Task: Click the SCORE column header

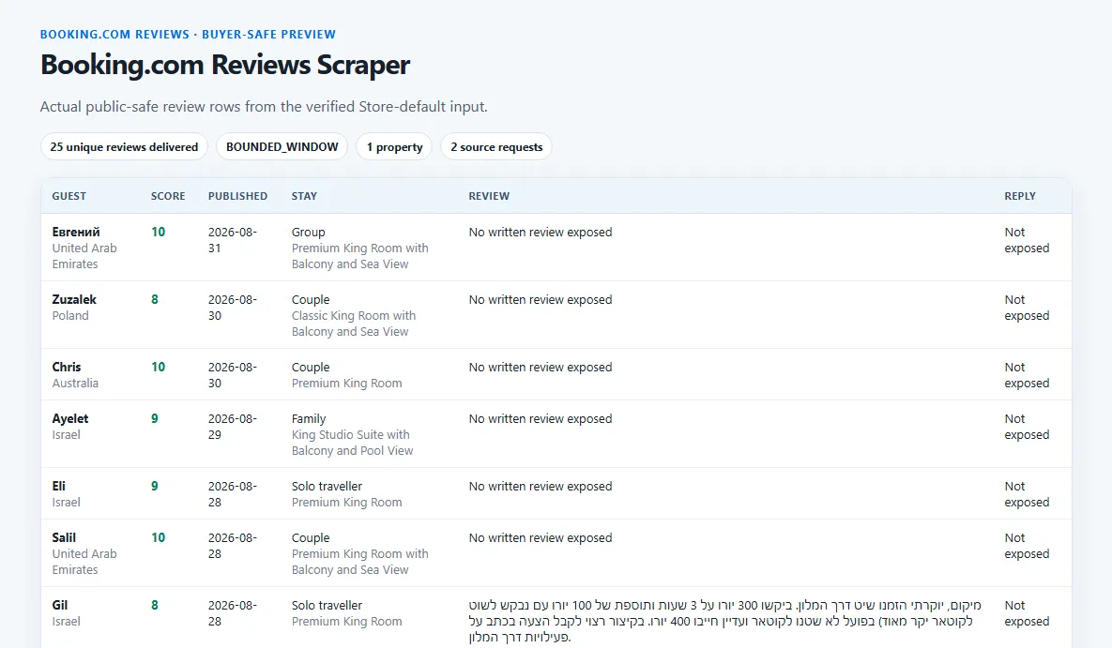Action: point(168,196)
